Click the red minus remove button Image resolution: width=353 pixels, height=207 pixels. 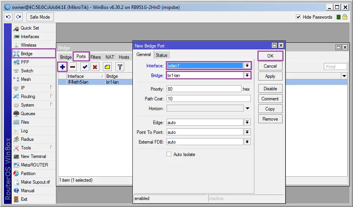[73, 67]
